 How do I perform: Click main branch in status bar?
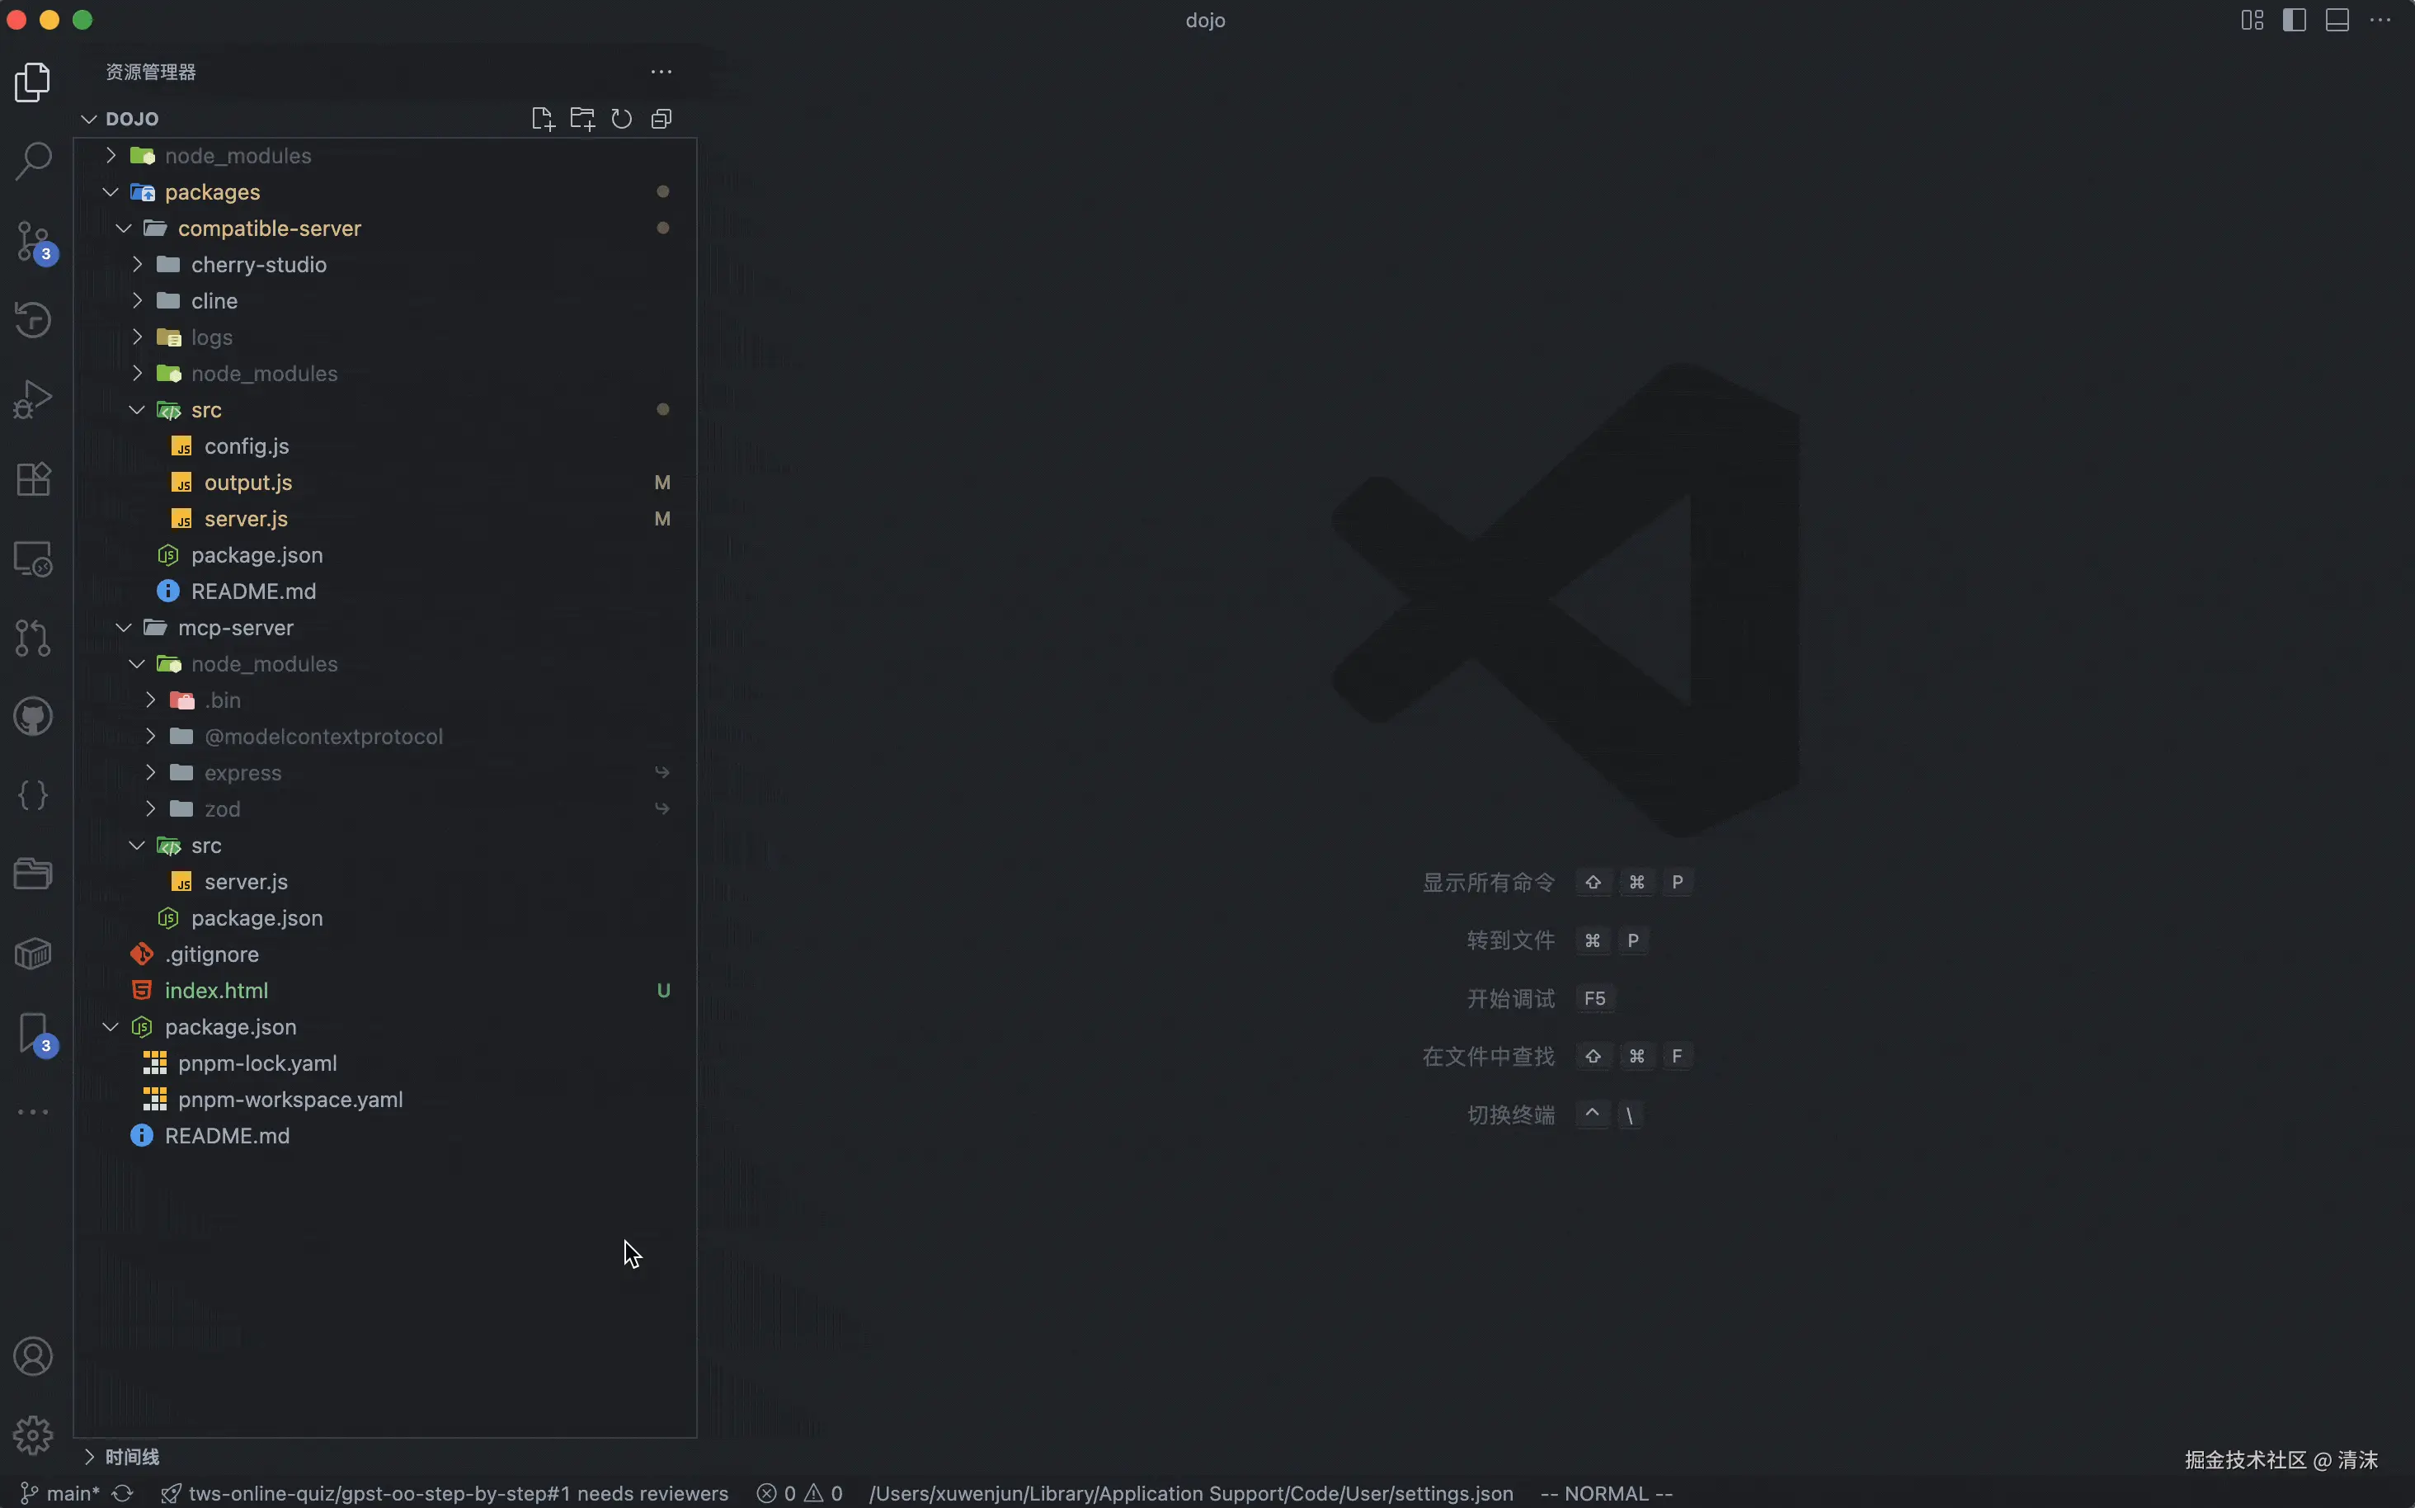click(x=62, y=1493)
